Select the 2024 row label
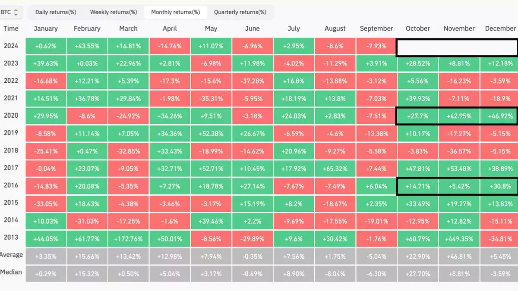The height and width of the screenshot is (291, 518). pos(11,45)
